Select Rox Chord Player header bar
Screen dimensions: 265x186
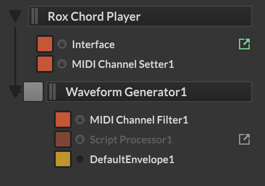point(140,16)
